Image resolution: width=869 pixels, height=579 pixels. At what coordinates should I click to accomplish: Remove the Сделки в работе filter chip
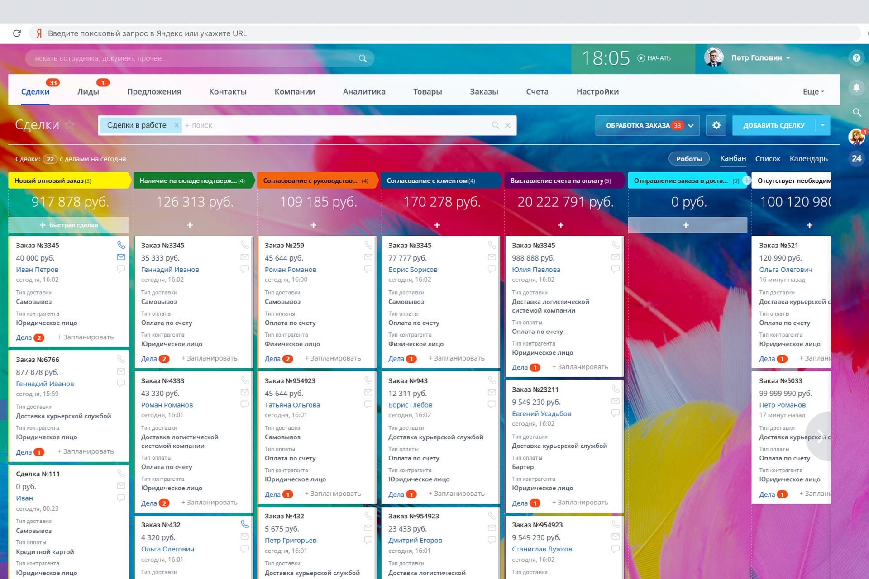coord(177,125)
